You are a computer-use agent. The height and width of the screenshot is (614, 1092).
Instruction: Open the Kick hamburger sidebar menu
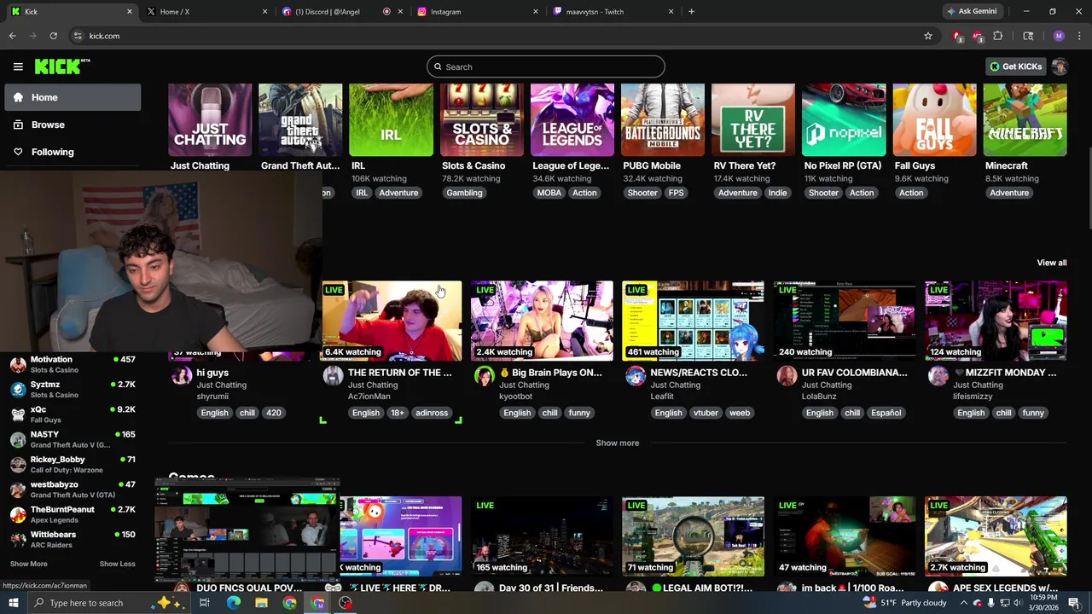click(18, 67)
